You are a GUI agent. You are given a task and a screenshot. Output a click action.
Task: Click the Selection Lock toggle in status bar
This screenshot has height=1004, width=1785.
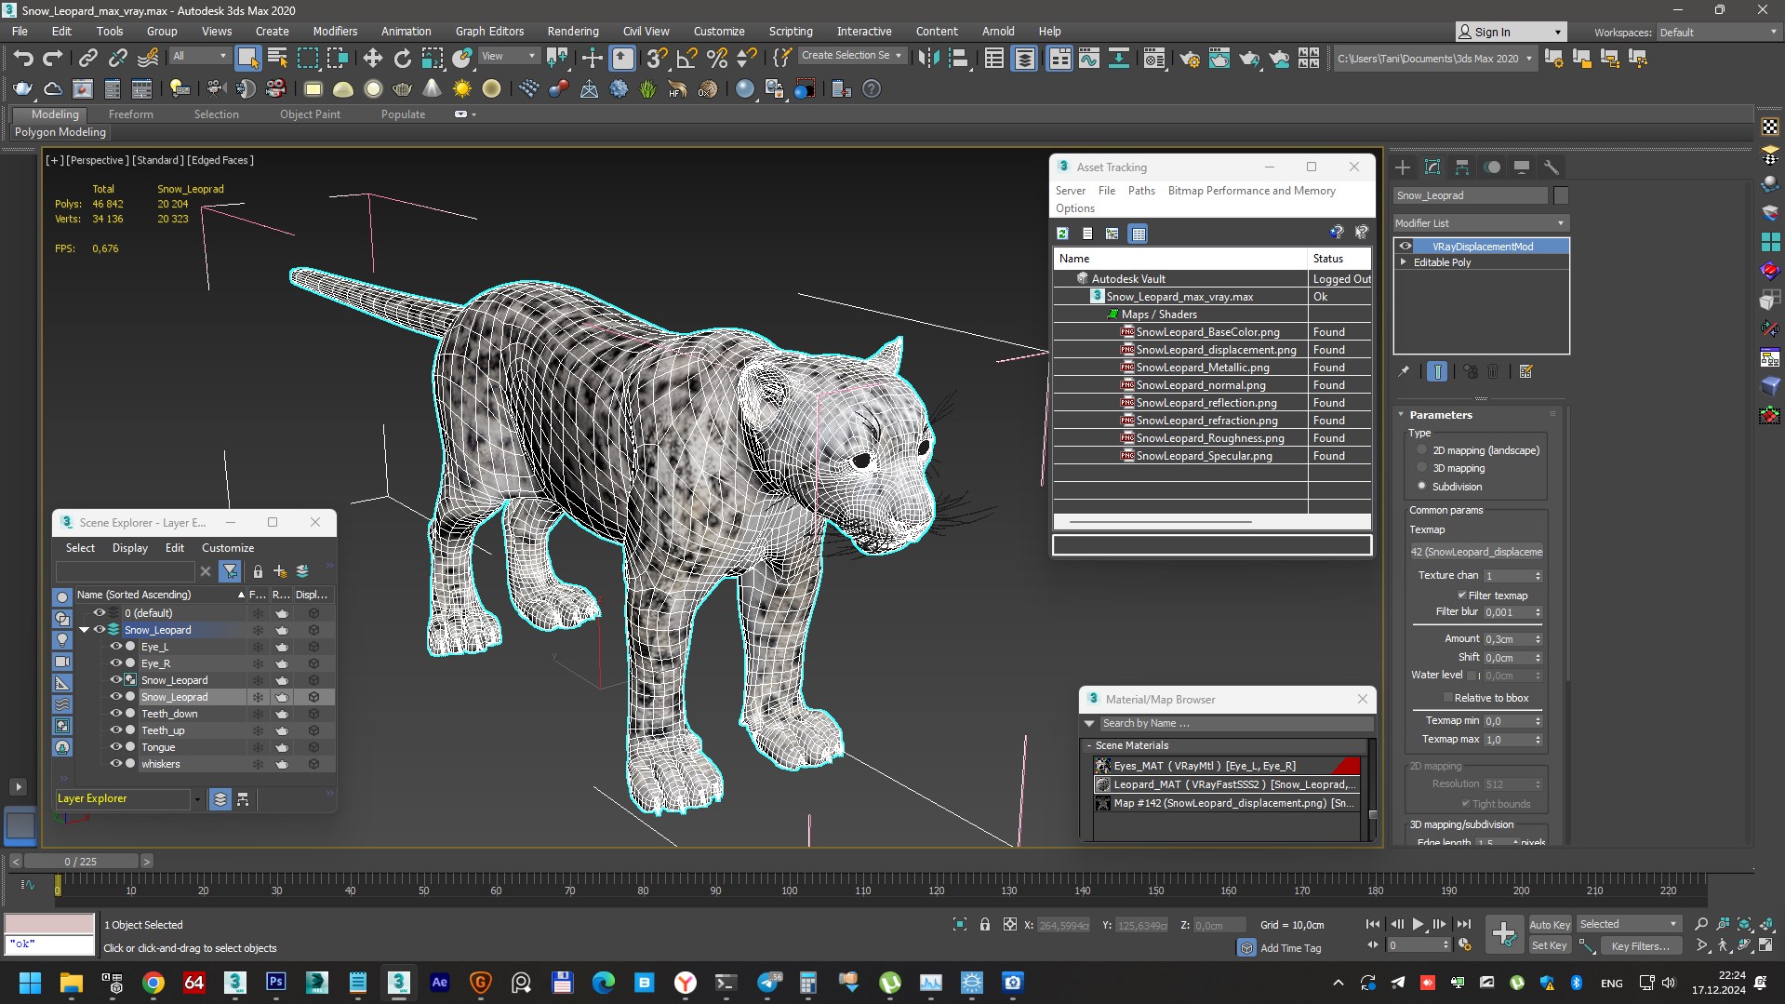(x=984, y=924)
